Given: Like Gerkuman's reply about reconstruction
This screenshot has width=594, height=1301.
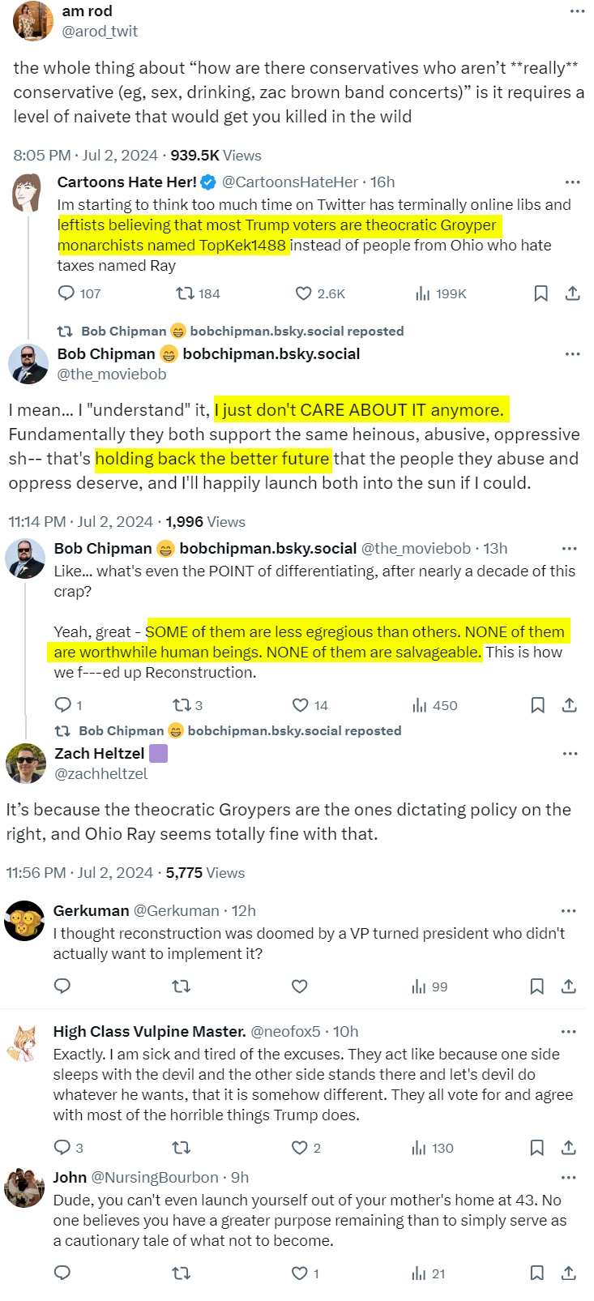Looking at the screenshot, I should tap(300, 986).
